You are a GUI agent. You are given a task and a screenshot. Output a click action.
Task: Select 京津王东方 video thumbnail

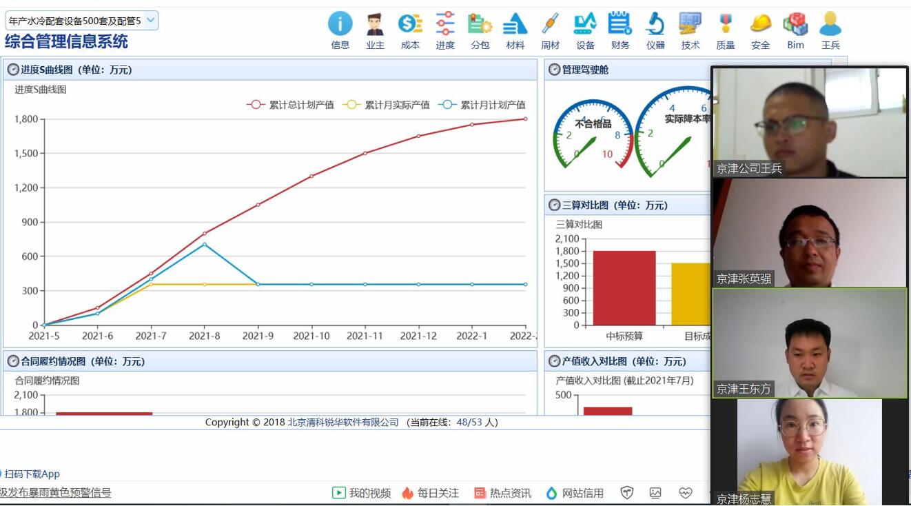(809, 343)
